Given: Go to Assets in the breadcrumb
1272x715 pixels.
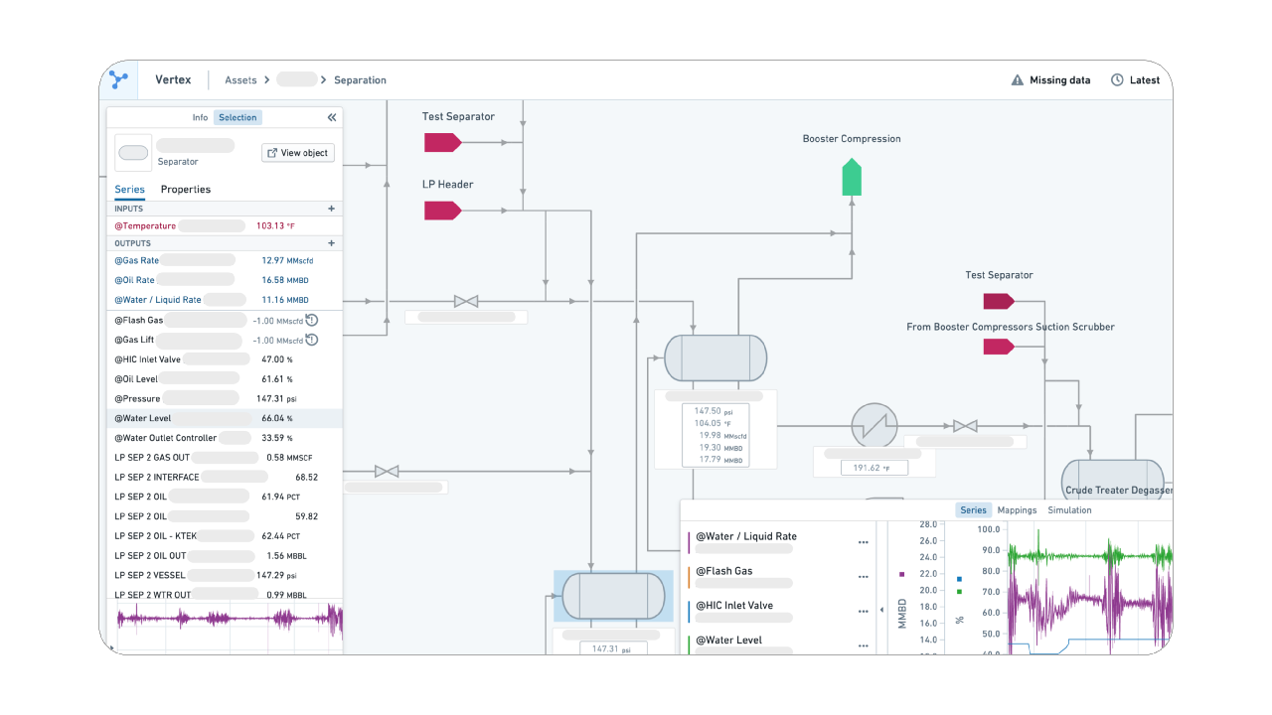Looking at the screenshot, I should 240,80.
